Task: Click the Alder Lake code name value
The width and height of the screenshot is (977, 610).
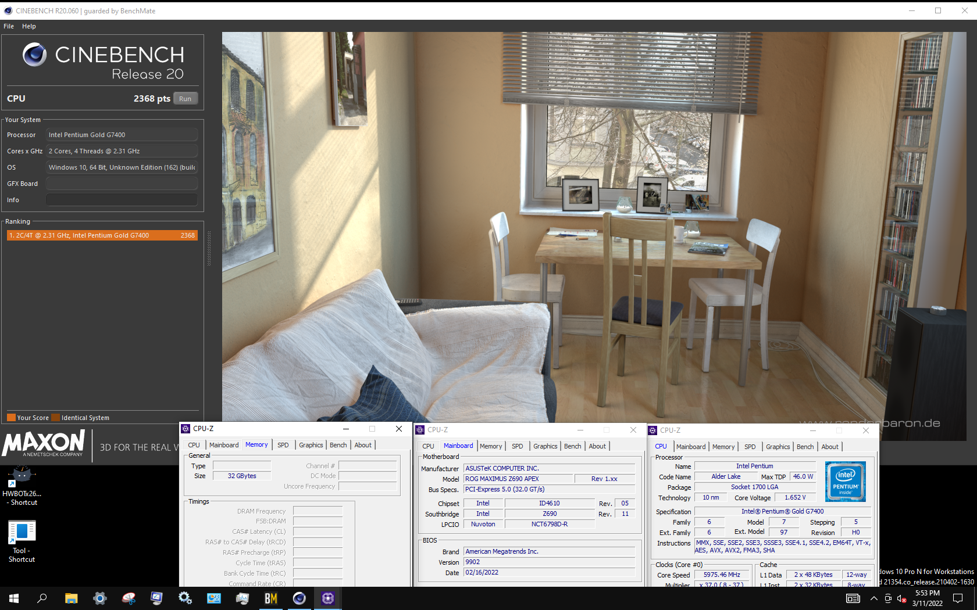Action: point(726,476)
